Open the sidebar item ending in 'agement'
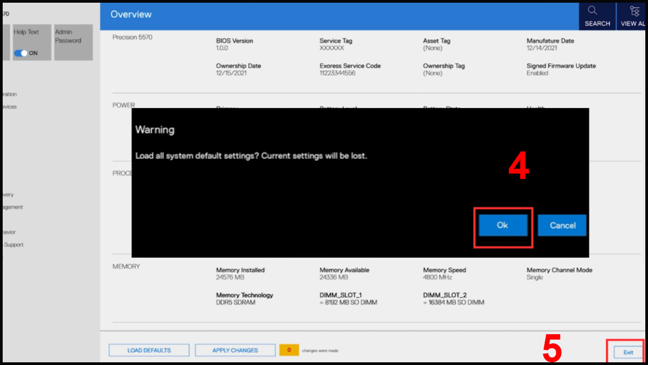The height and width of the screenshot is (365, 648). tap(11, 207)
